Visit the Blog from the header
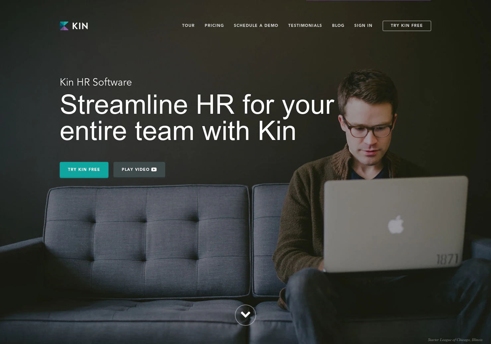Viewport: 491px width, 344px height. (x=338, y=26)
